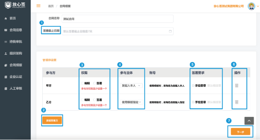Click the 甲方 participant cell
This screenshot has width=260, height=140.
pos(49,86)
